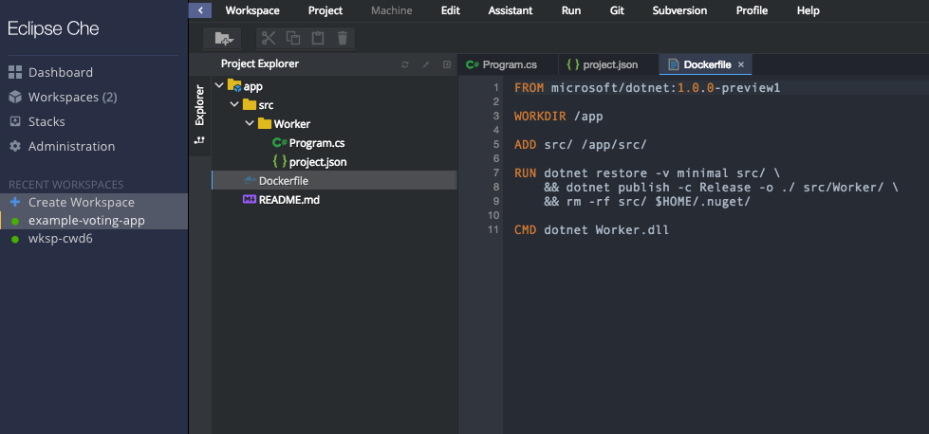Click the markdown icon beside README.md

[x=250, y=200]
